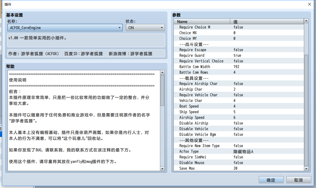The image size is (316, 188).
Task: Click the 确定 button
Action: (x=271, y=180)
